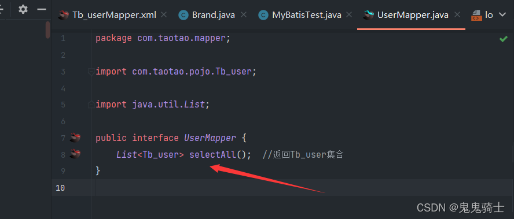Close the Brand.java tab
The width and height of the screenshot is (514, 219).
[x=243, y=14]
